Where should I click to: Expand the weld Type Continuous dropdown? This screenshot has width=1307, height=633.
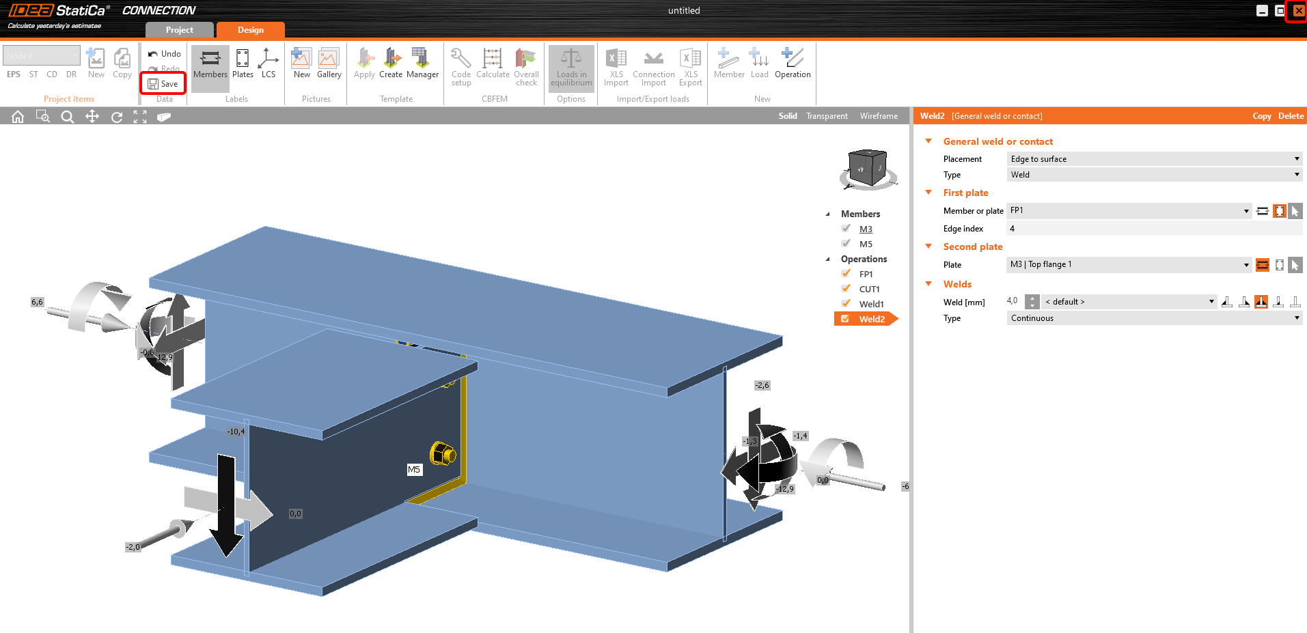1154,318
